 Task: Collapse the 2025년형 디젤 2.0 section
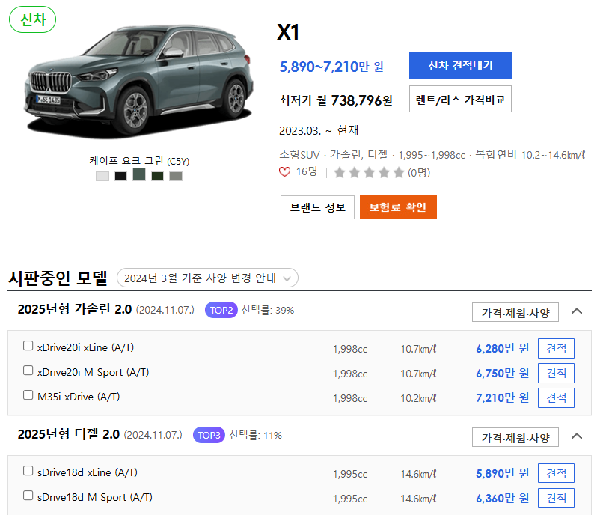[x=577, y=436]
